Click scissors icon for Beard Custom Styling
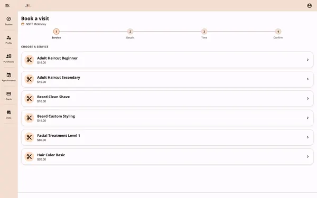 tap(29, 118)
